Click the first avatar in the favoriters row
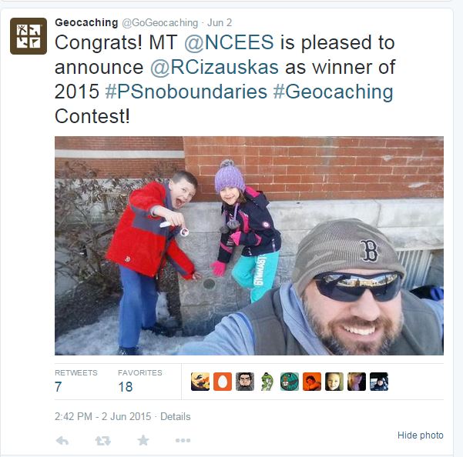Viewport: 463px width, 457px height. (200, 382)
